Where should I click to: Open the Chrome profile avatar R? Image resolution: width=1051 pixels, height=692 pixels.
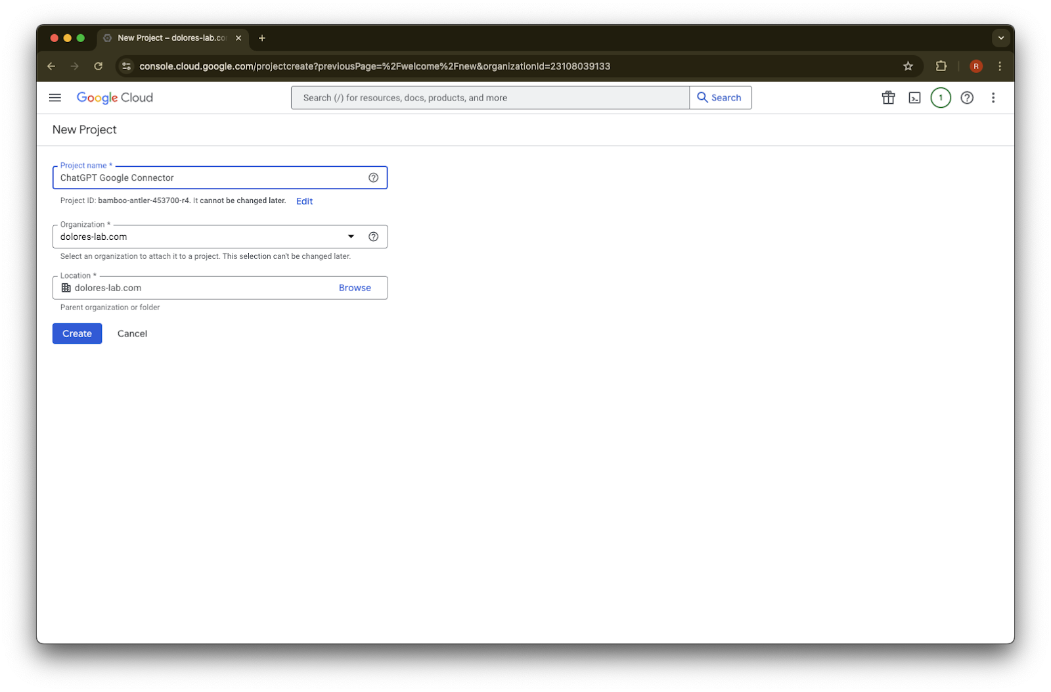(976, 66)
